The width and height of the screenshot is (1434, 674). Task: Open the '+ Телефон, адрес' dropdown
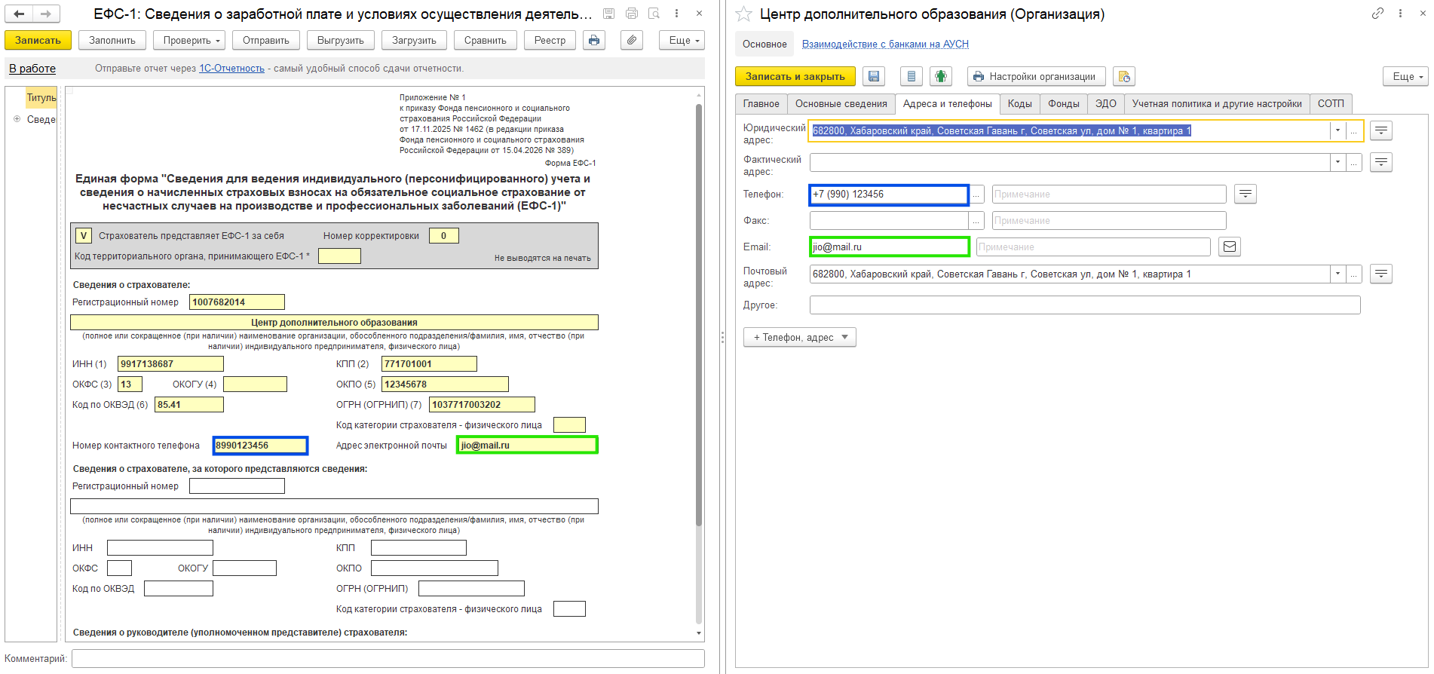point(800,337)
